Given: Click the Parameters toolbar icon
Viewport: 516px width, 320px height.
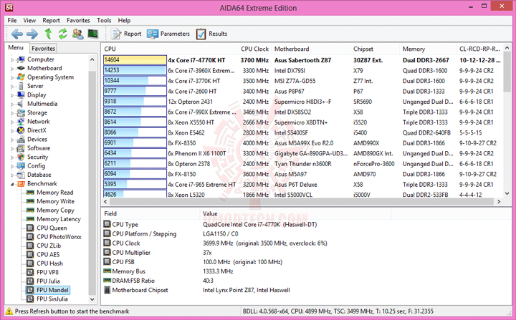Looking at the screenshot, I should 153,34.
